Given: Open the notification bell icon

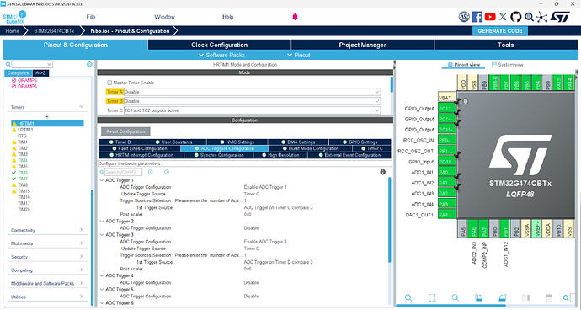Looking at the screenshot, I should pos(295,17).
